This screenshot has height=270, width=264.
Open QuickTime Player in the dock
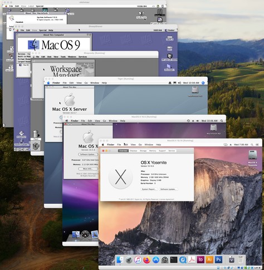pos(183,260)
